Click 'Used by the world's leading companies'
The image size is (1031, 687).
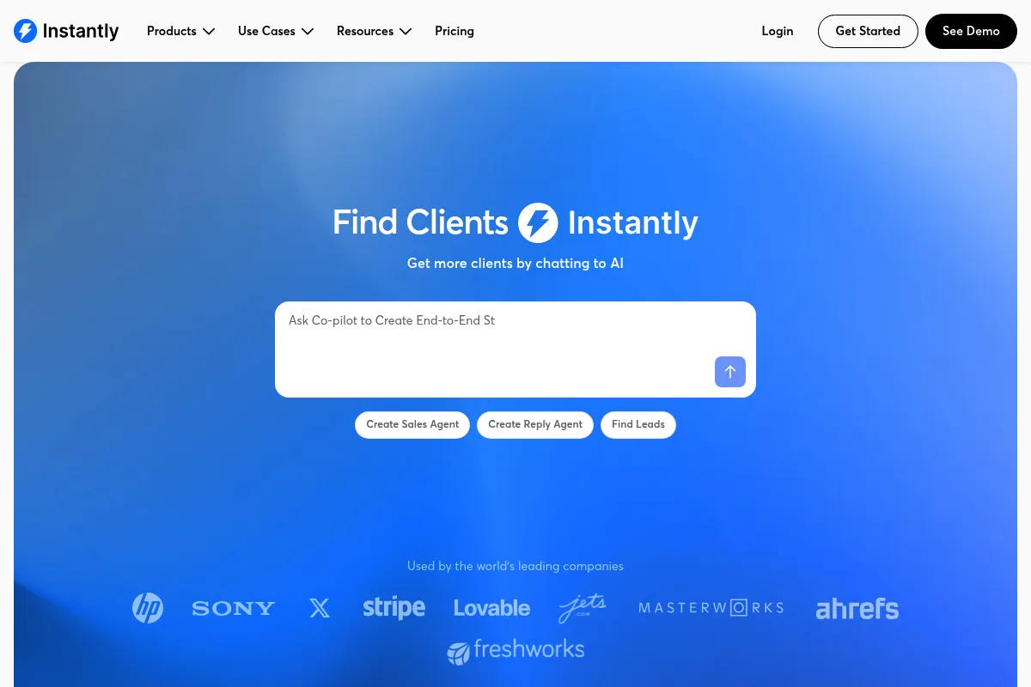click(515, 566)
